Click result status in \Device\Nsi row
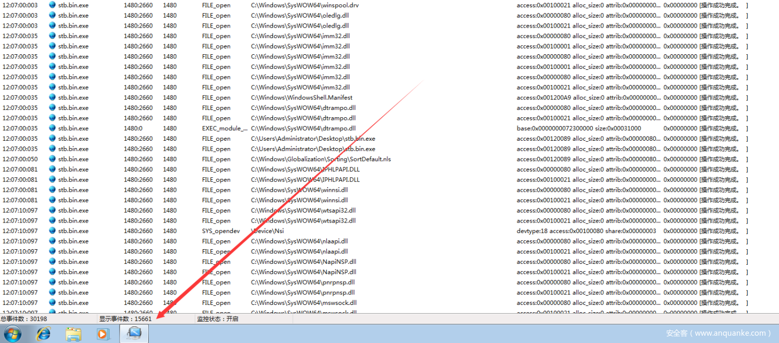 pos(705,231)
